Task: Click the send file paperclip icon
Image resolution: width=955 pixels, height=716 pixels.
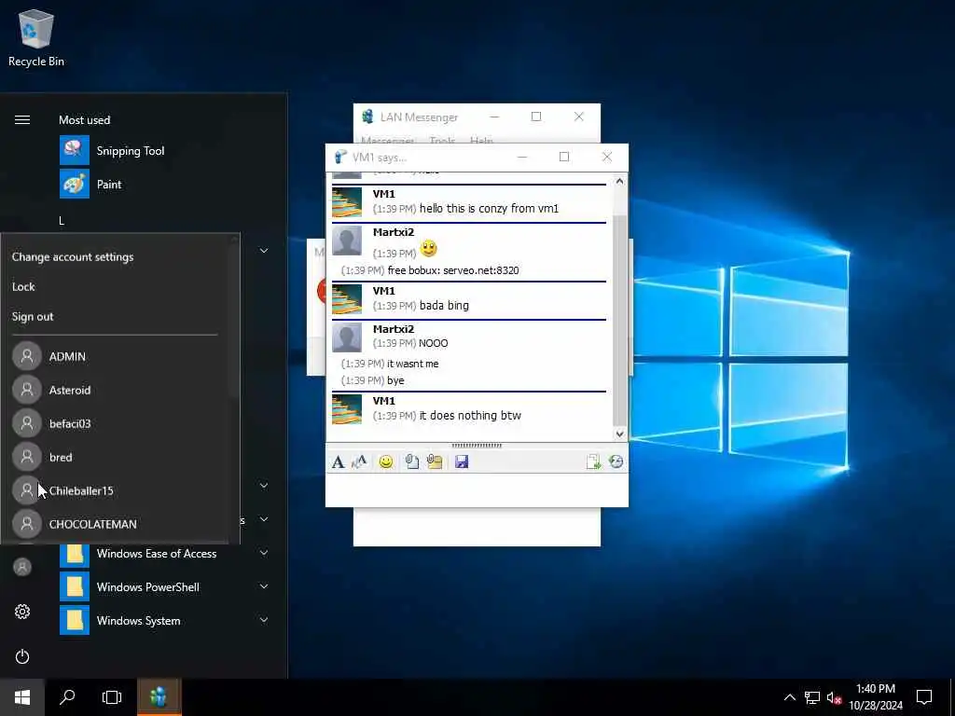Action: [x=411, y=461]
